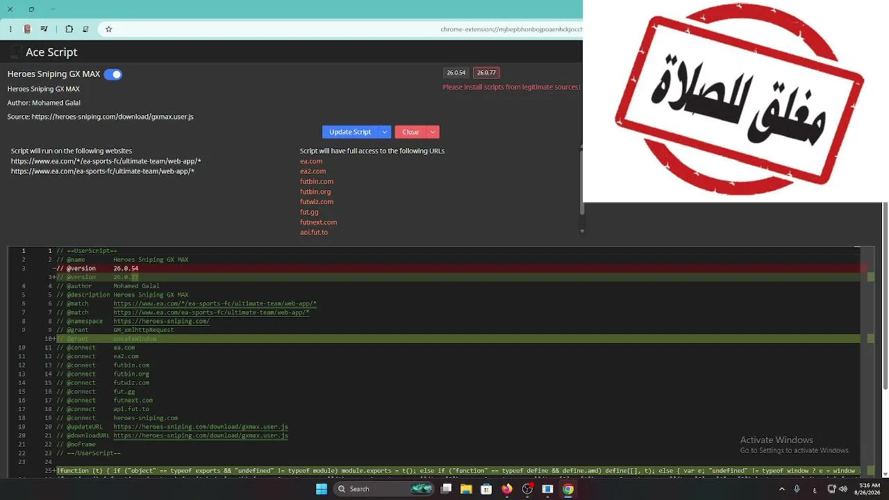
Task: Click the added @grant unsafeWindow line
Action: 458,339
